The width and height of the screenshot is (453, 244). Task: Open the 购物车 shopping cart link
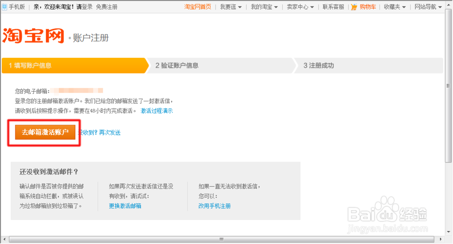click(x=367, y=7)
